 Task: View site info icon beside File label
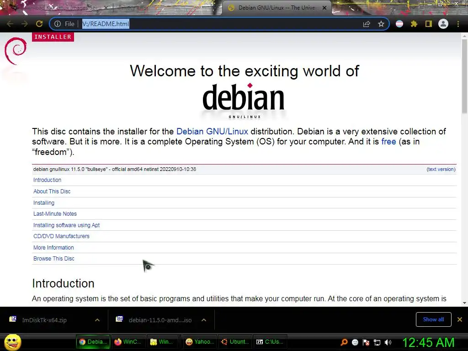[58, 24]
